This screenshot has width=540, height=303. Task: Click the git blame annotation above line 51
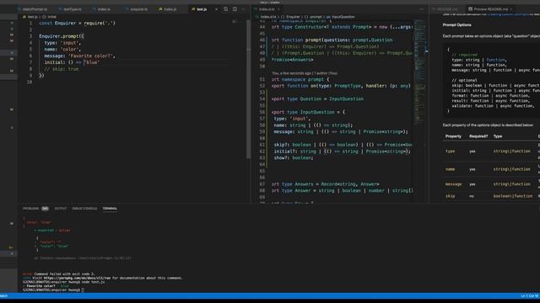305,73
